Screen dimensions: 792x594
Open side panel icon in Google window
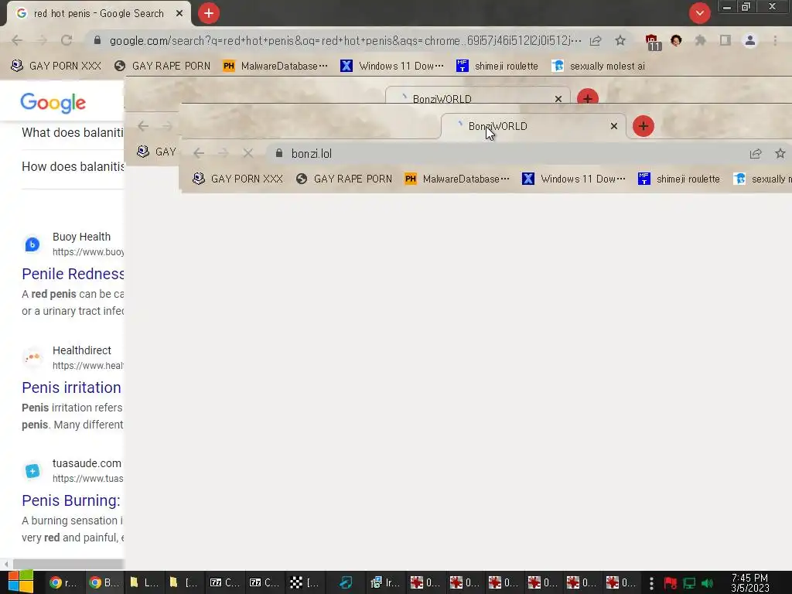[x=725, y=40]
